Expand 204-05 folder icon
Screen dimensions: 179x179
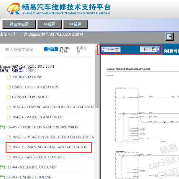coord(2,127)
